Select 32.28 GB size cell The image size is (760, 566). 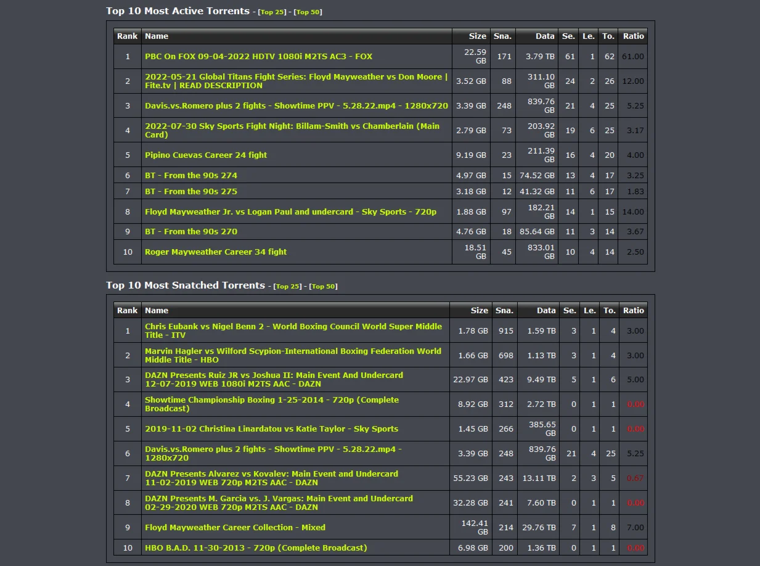pyautogui.click(x=470, y=502)
